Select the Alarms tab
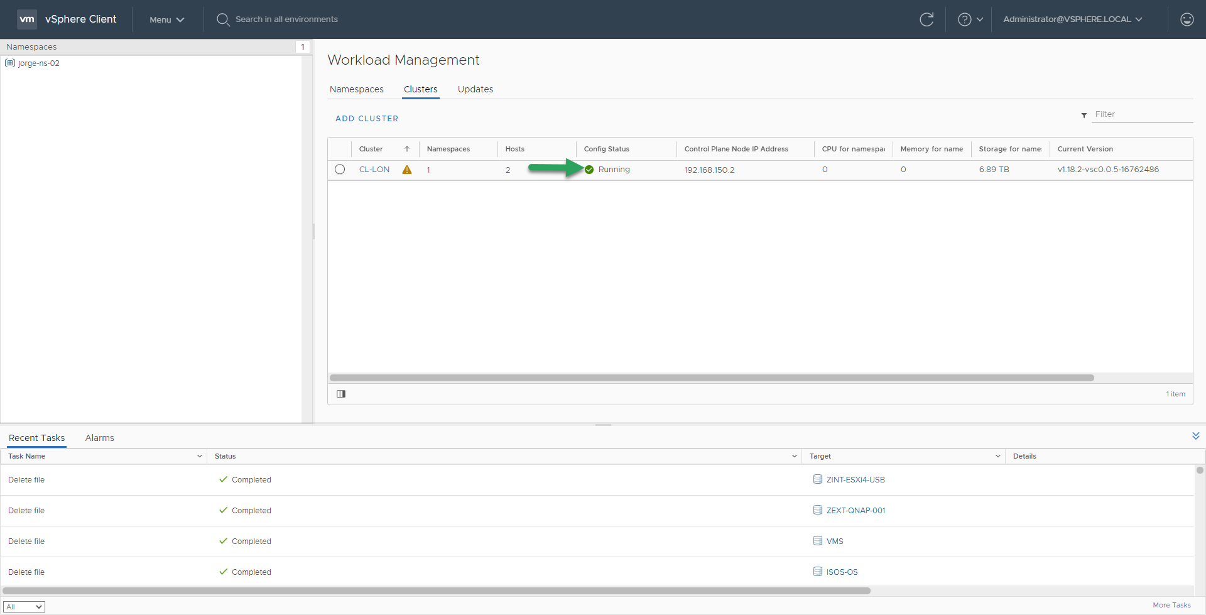1206x615 pixels. 100,438
